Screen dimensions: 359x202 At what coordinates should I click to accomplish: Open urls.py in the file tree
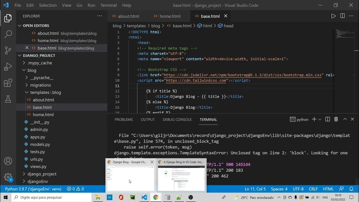[x=36, y=159]
